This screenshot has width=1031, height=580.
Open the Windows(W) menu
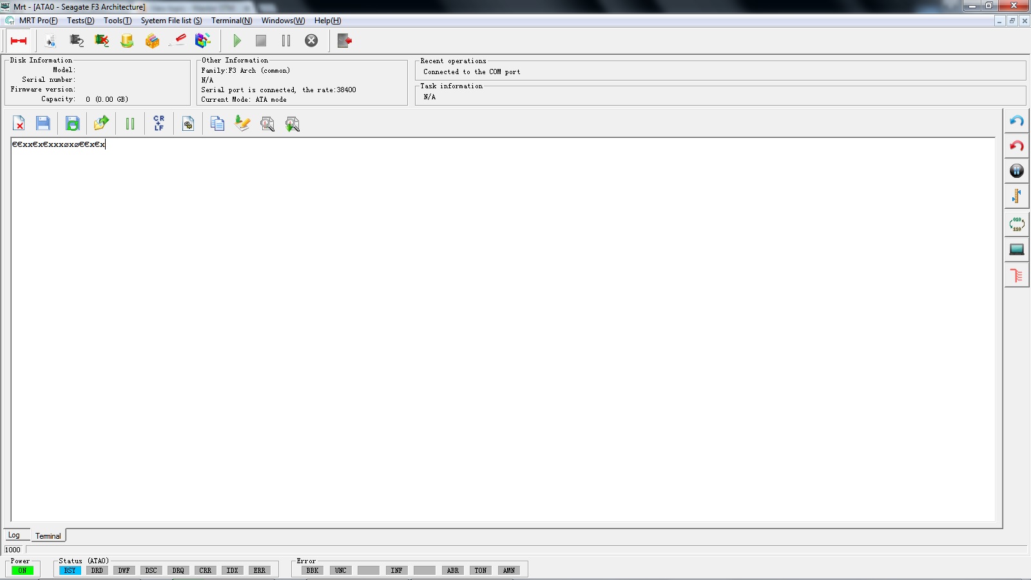click(283, 21)
